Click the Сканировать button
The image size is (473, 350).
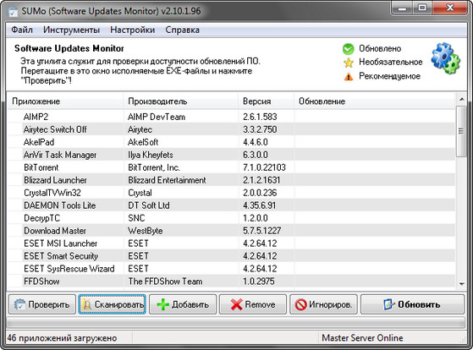click(113, 304)
